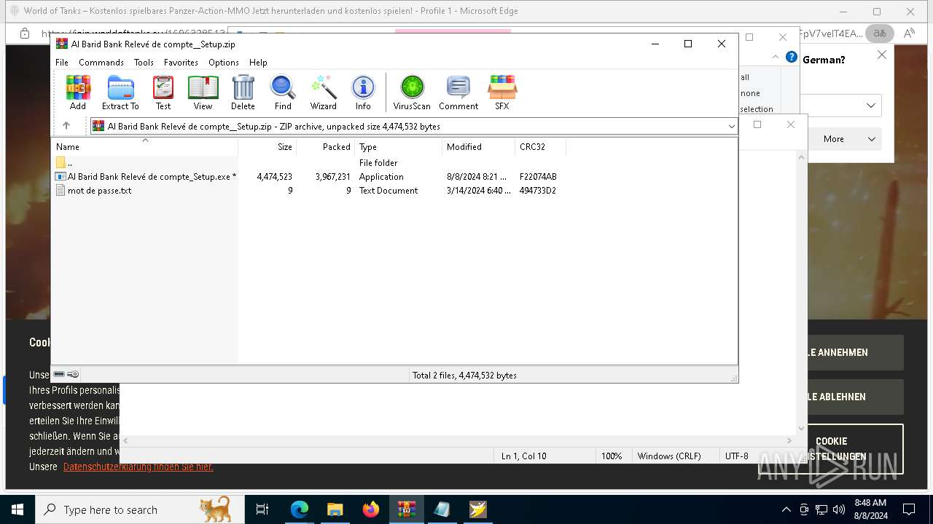933x524 pixels.
Task: Open the Datenschutzerklärung finden Sie hier link
Action: click(x=138, y=467)
